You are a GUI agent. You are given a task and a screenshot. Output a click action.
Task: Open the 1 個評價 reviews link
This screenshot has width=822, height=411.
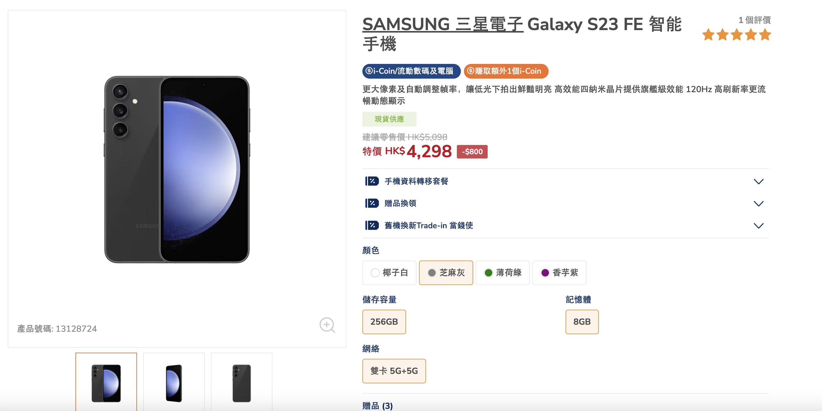click(755, 20)
